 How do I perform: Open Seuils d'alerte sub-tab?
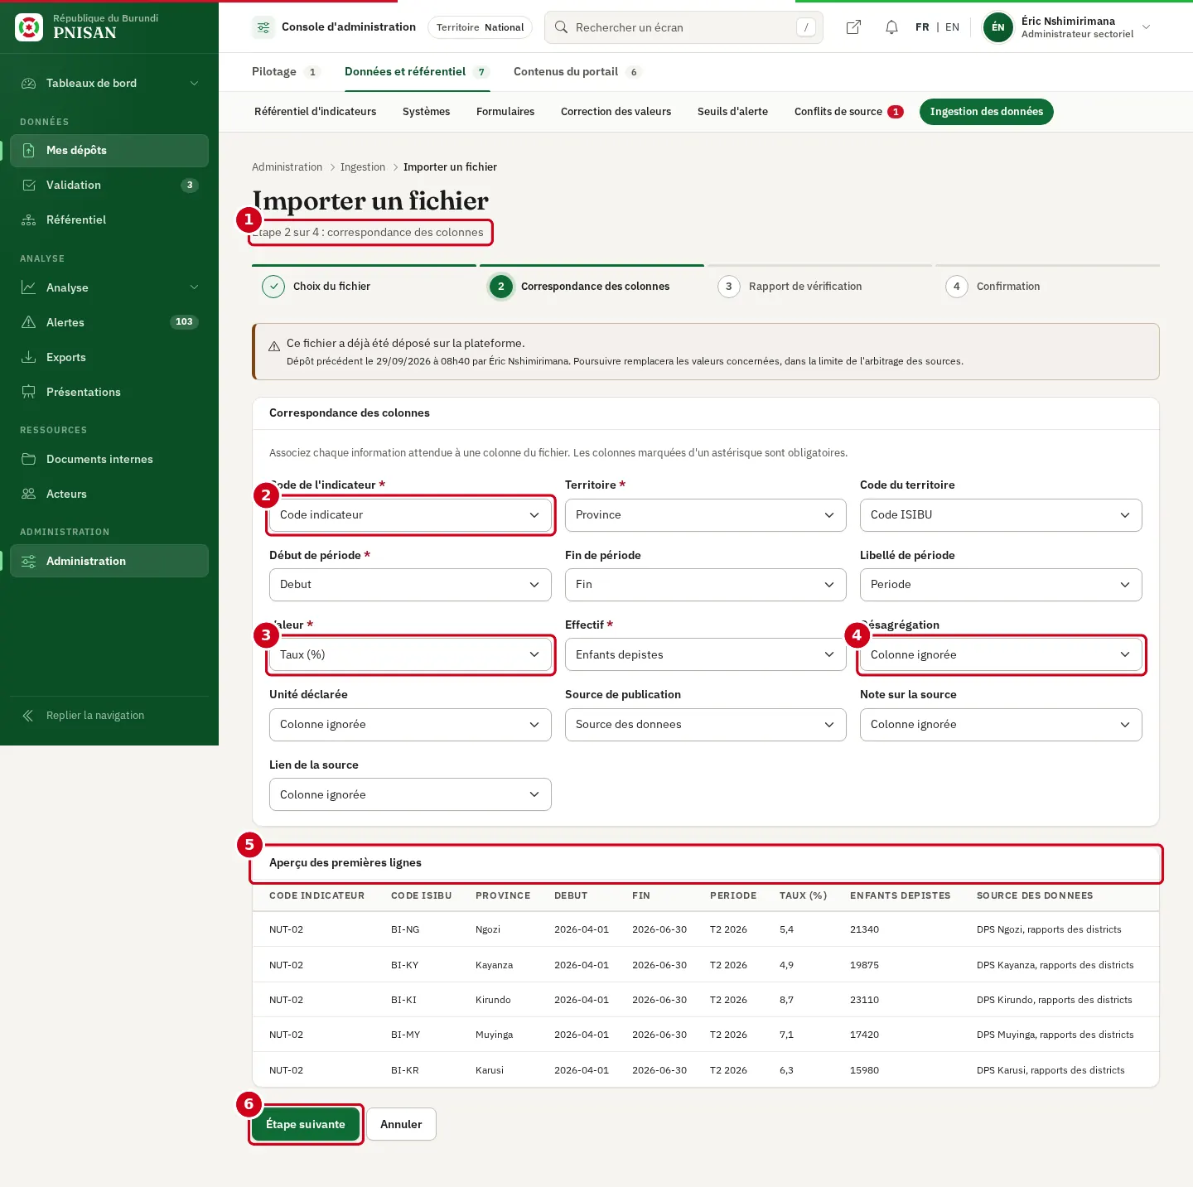(732, 112)
